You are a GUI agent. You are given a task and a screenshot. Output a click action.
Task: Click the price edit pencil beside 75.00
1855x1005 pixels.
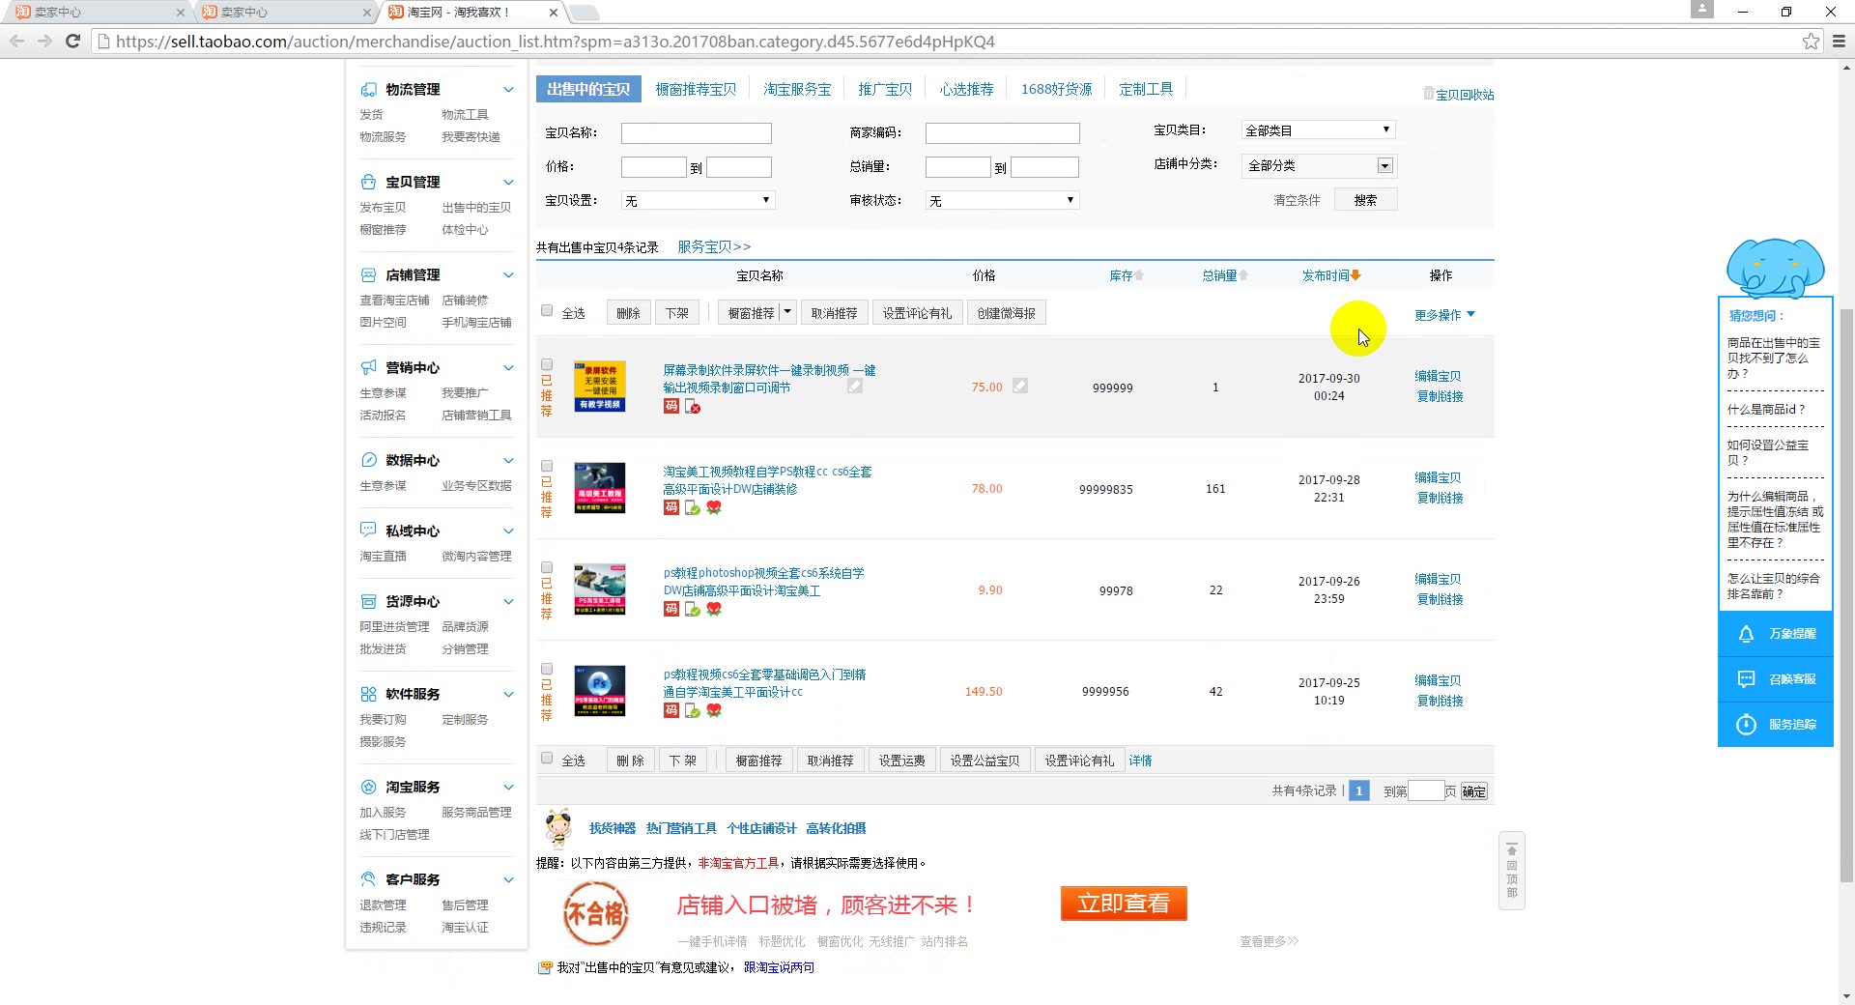pyautogui.click(x=1020, y=386)
